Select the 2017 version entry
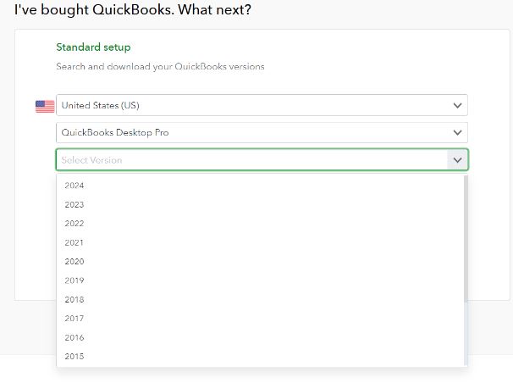513x383 pixels. [x=260, y=319]
